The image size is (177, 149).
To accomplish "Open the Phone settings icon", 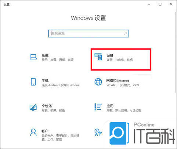I will click(x=33, y=82).
